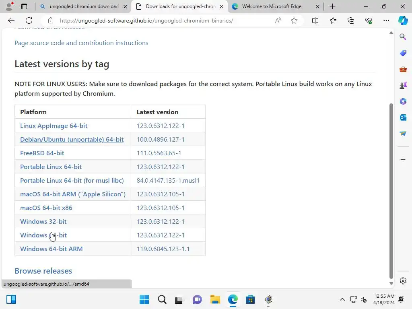Viewport: 412px width, 309px height.
Task: Select version text 84.0.4147.135-1.musl1
Action: (x=168, y=180)
